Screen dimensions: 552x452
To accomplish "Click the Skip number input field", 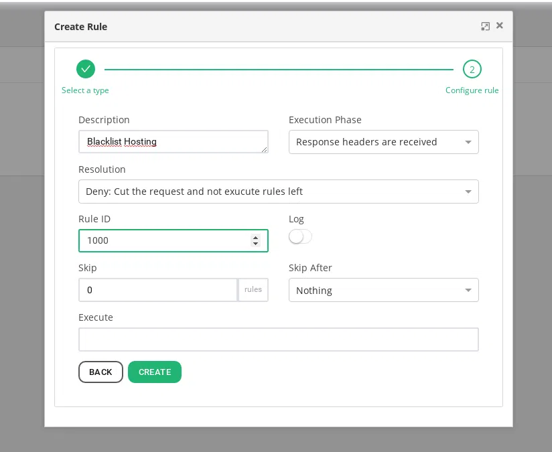I will (x=157, y=290).
